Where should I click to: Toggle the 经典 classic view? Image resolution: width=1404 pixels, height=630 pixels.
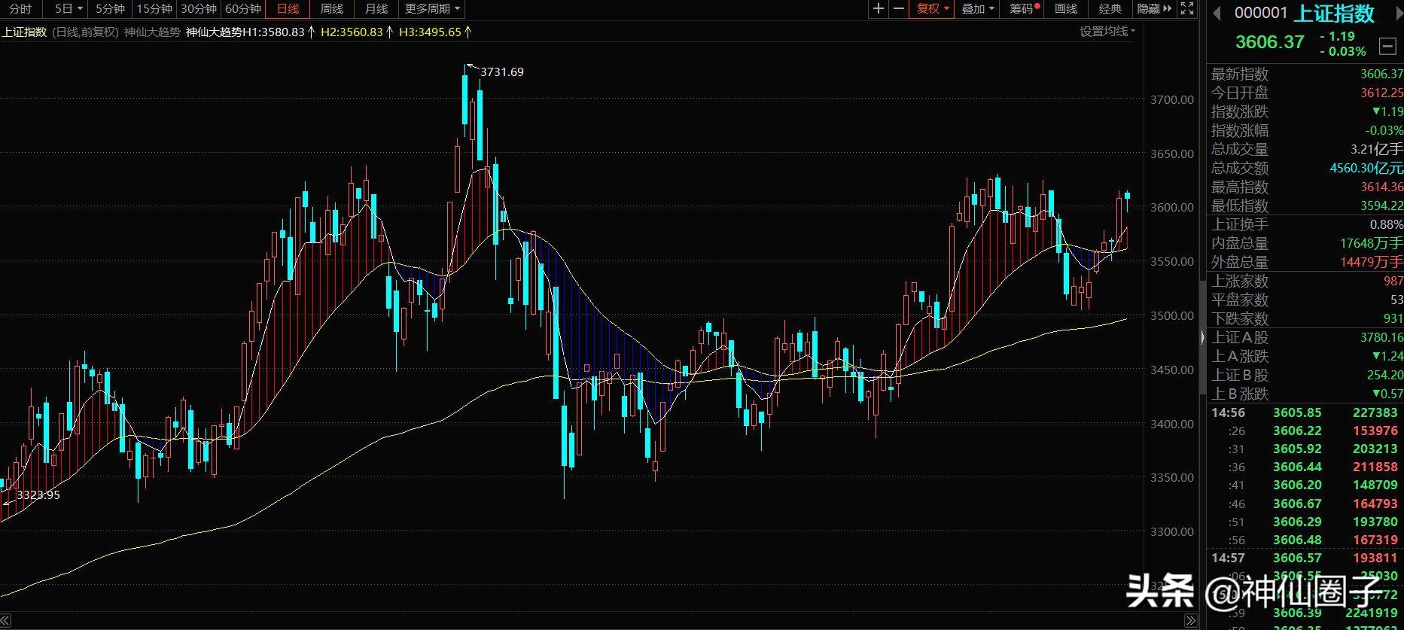tap(1110, 9)
